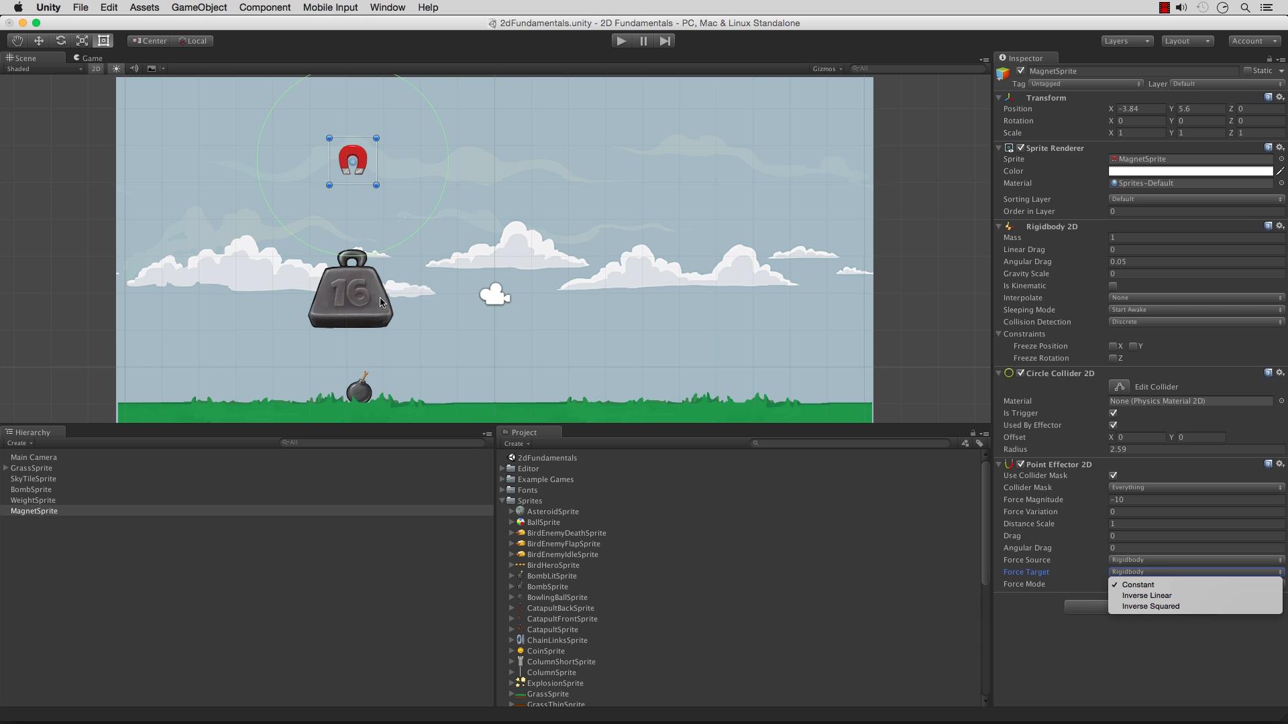Open the Tag dropdown
This screenshot has height=724, width=1288.
click(x=1085, y=84)
